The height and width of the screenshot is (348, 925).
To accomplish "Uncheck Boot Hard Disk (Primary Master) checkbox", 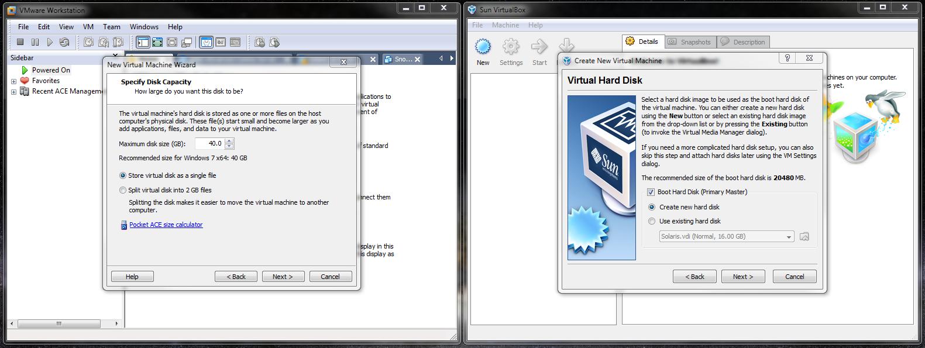I will point(651,192).
